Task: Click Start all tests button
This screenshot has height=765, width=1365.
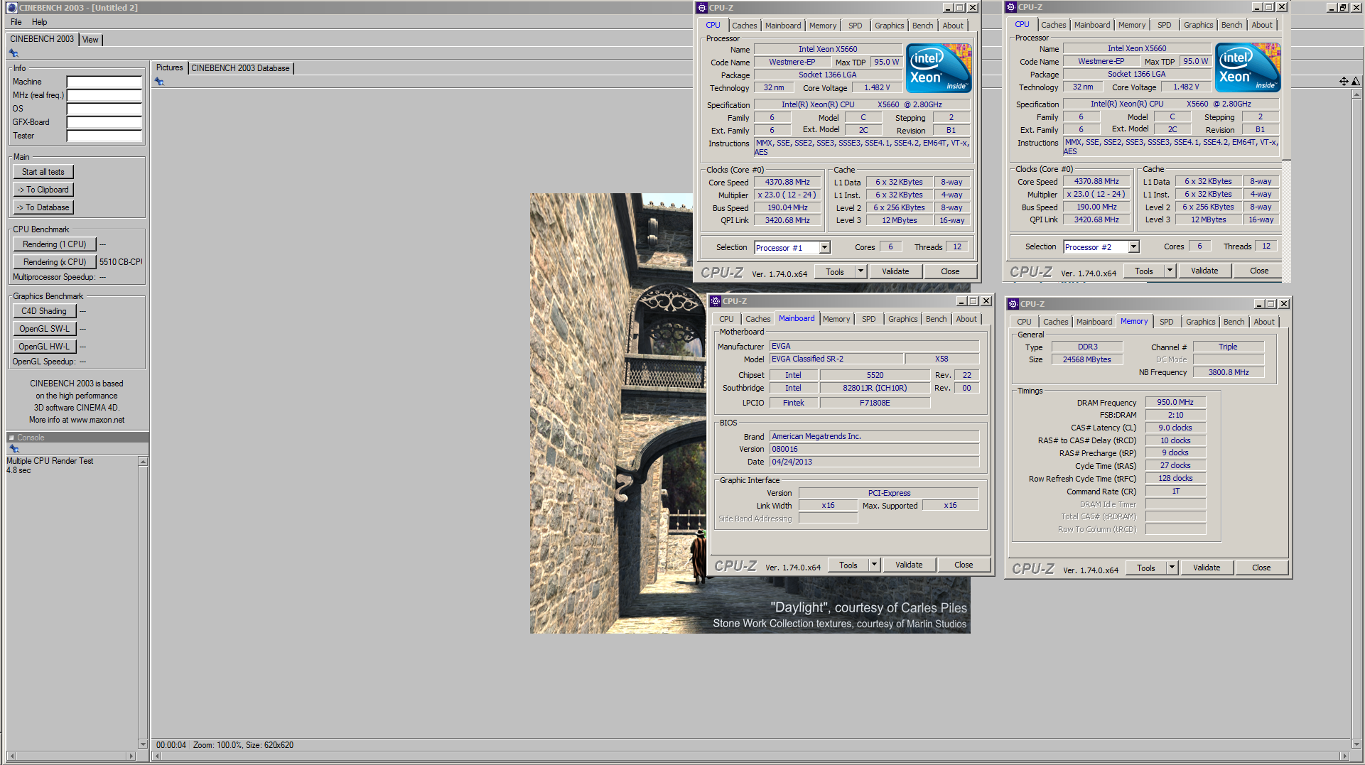Action: [x=43, y=172]
